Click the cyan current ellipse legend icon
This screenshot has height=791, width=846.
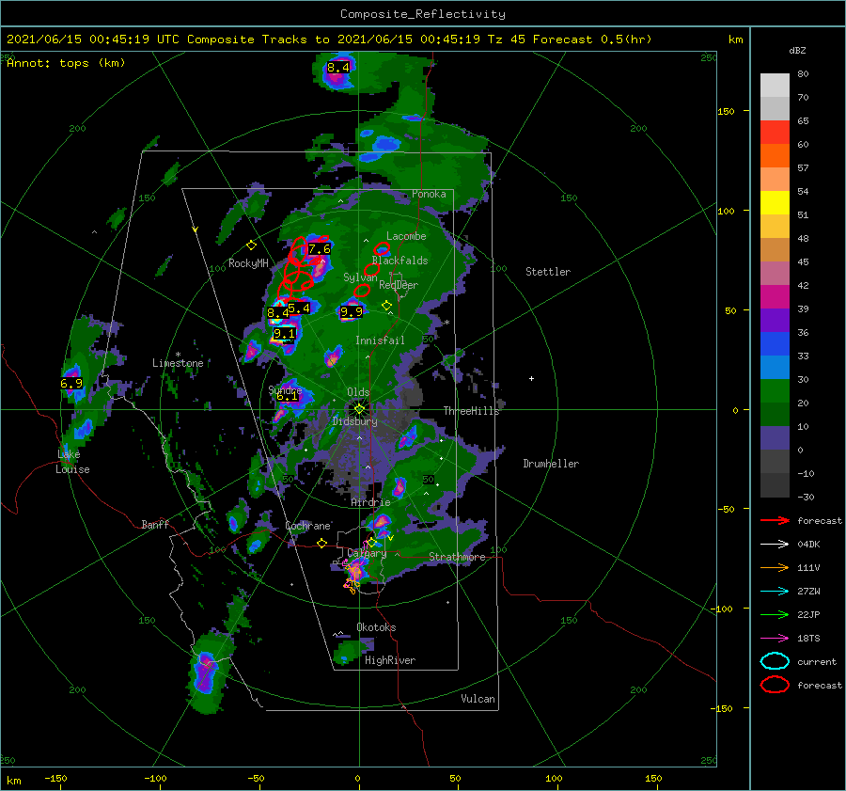pyautogui.click(x=775, y=661)
